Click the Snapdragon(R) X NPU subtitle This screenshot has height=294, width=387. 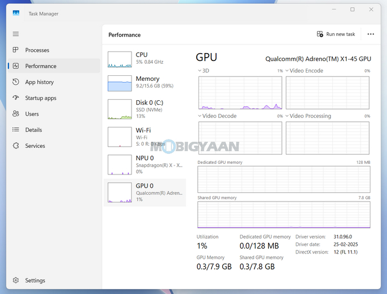[x=159, y=166]
